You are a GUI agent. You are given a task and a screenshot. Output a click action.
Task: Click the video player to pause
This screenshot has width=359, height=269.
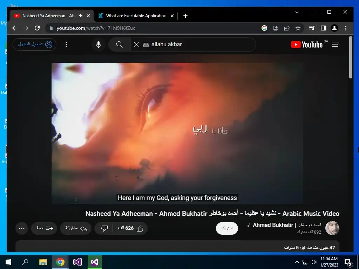177,133
